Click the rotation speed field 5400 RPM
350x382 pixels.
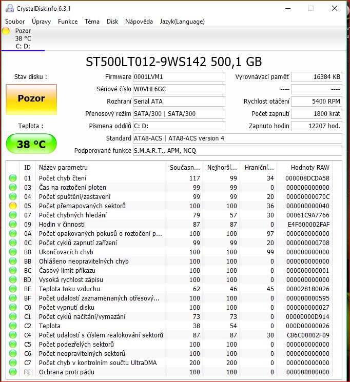pos(317,102)
